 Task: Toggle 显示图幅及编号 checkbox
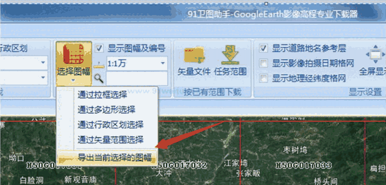99,48
